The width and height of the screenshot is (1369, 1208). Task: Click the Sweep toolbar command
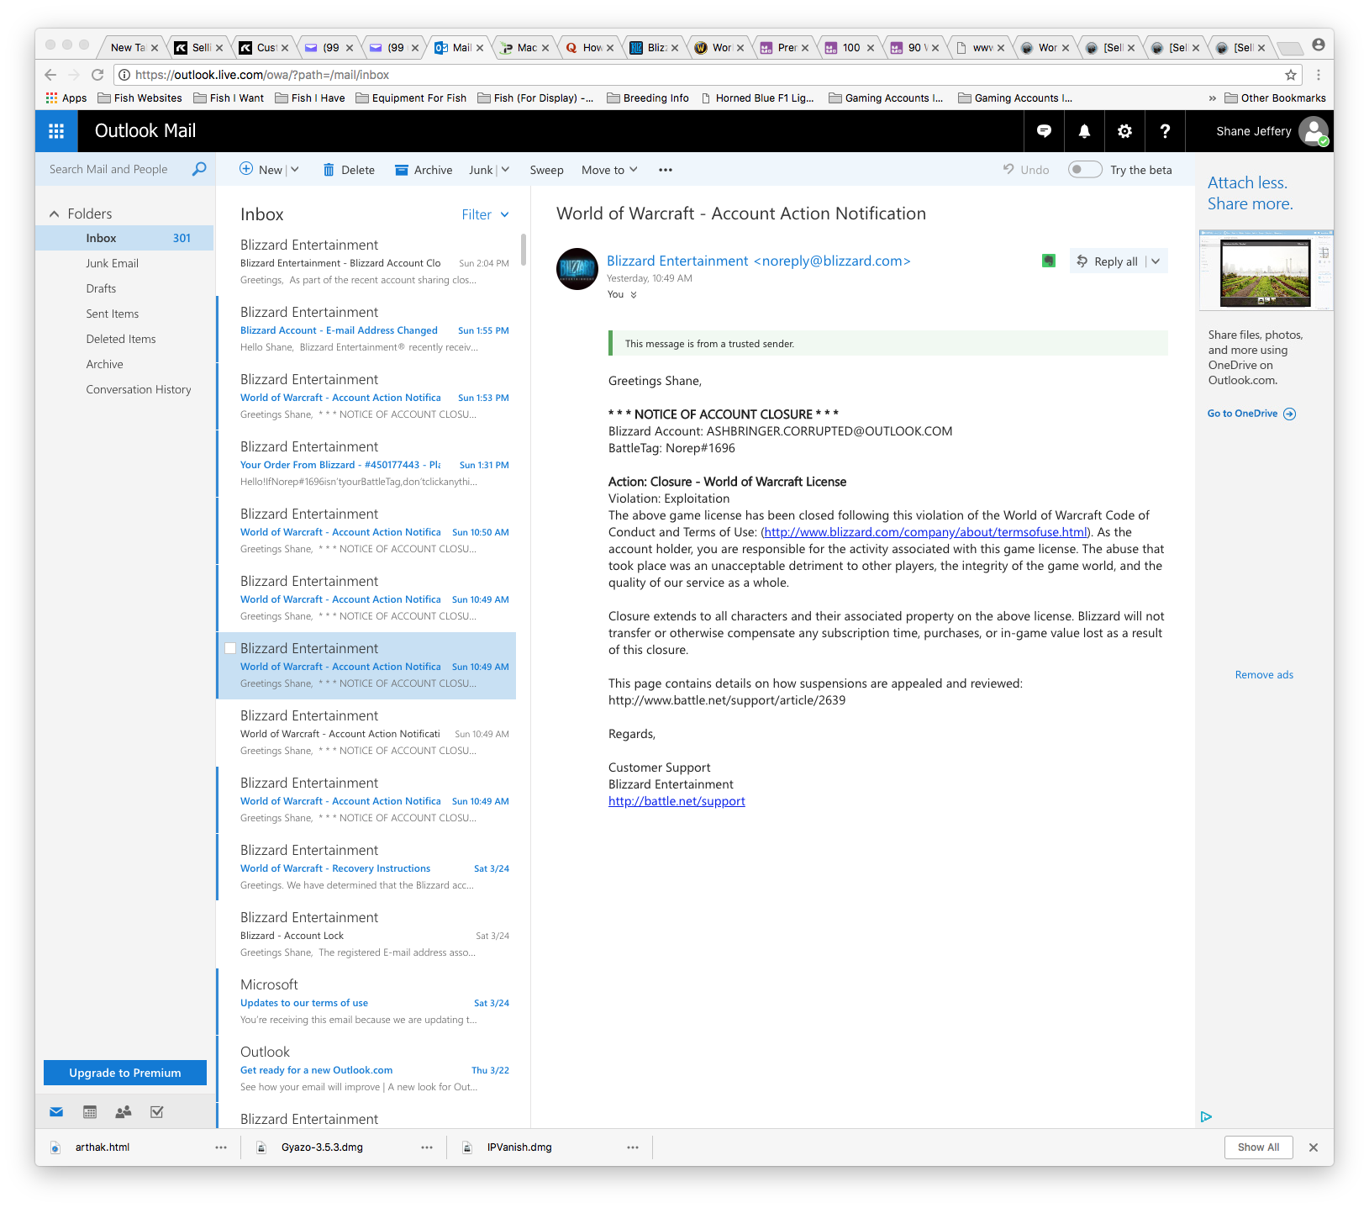[x=546, y=170]
